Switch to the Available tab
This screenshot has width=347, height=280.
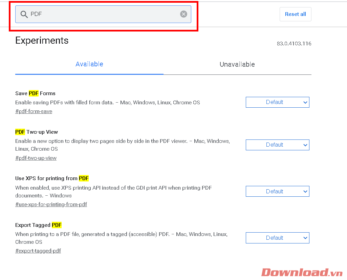(89, 64)
